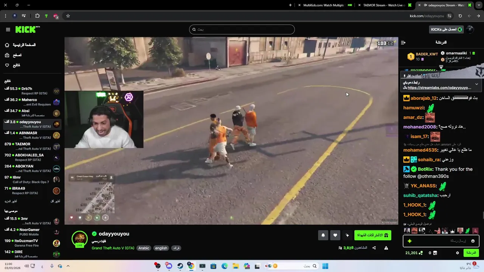
Task: Click the chat message input field
Action: pyautogui.click(x=441, y=241)
